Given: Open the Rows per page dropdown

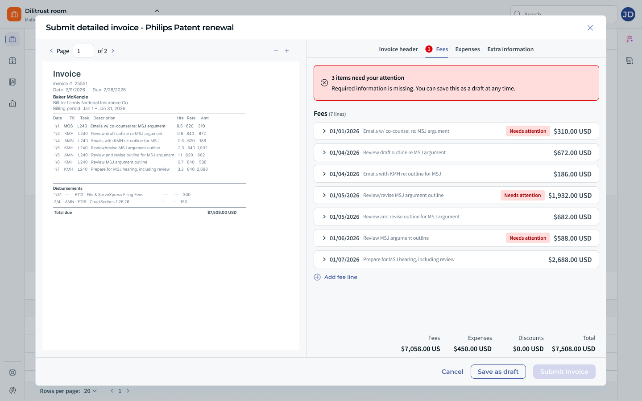Looking at the screenshot, I should 91,391.
